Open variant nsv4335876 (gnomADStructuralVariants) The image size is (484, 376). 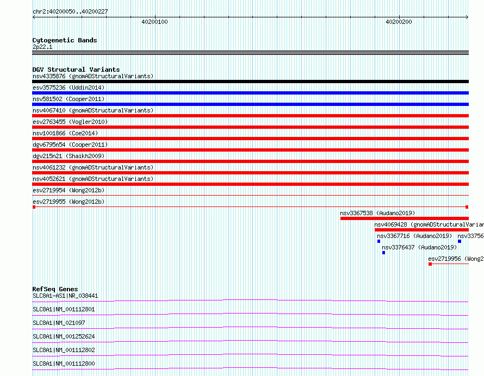(93, 76)
